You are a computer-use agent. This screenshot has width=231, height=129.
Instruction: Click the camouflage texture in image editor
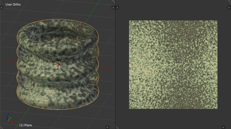tap(173, 65)
